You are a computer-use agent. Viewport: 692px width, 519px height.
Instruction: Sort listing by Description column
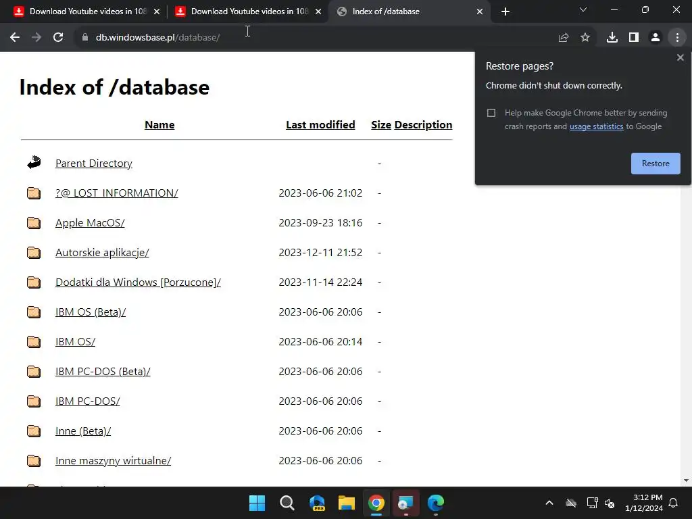coord(423,125)
